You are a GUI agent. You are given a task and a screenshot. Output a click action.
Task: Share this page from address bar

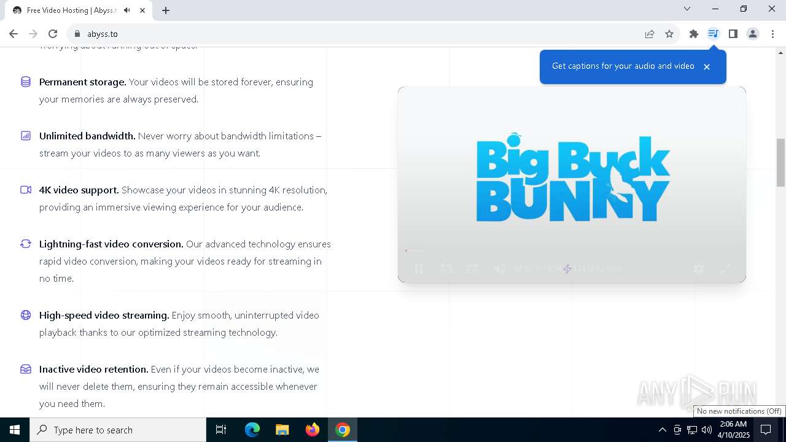(650, 34)
